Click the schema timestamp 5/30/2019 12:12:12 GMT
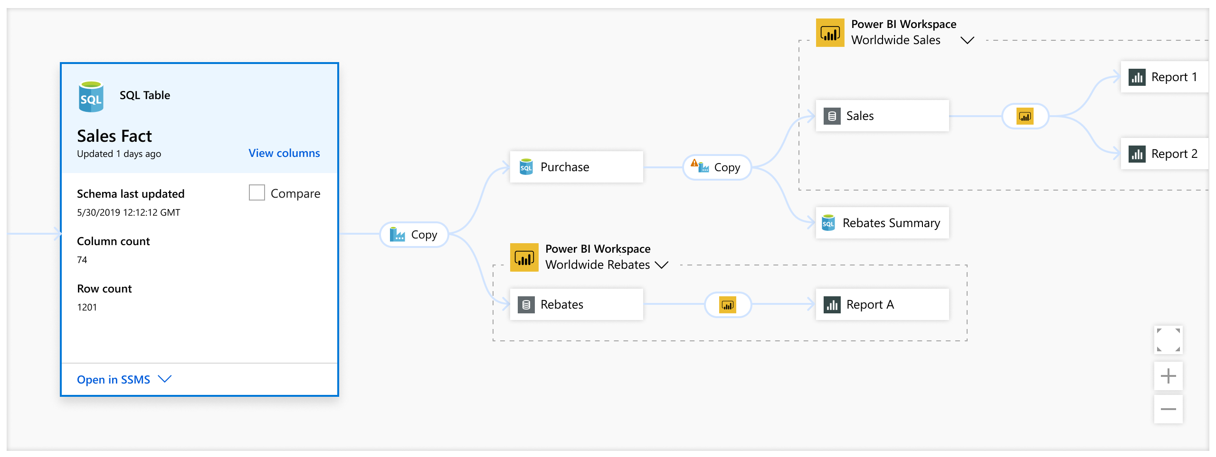The image size is (1216, 457). click(129, 212)
